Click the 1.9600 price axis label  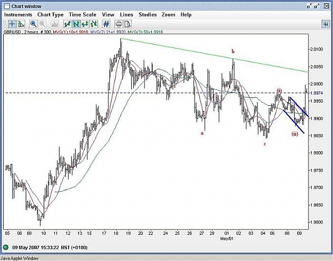(x=316, y=222)
